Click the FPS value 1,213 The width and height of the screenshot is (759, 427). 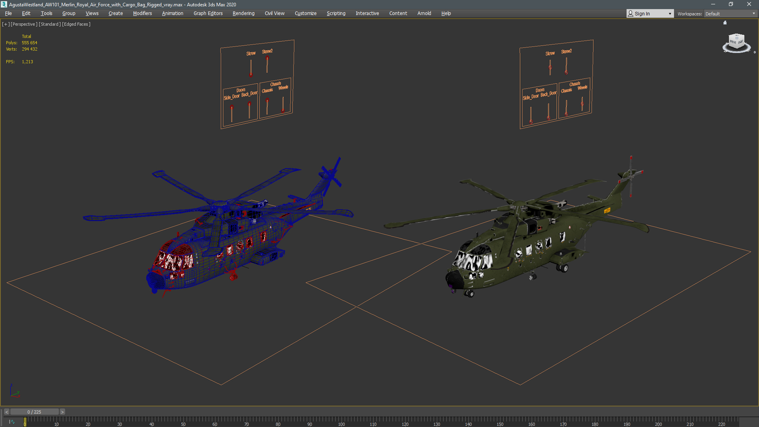click(x=27, y=62)
